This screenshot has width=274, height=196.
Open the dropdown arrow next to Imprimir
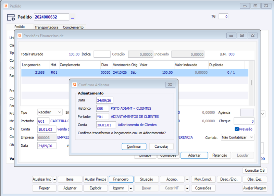(131, 188)
